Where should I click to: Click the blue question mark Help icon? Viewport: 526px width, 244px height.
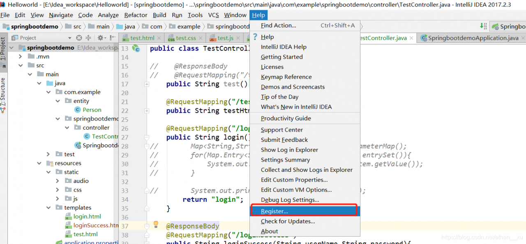coord(255,36)
